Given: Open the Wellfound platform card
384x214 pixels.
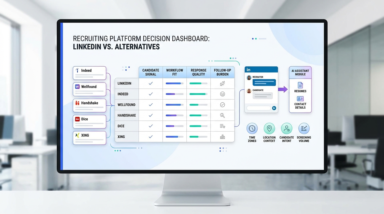Looking at the screenshot, I should pyautogui.click(x=90, y=89).
